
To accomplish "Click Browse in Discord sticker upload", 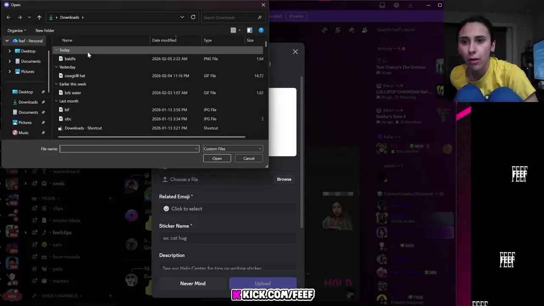I will [284, 179].
